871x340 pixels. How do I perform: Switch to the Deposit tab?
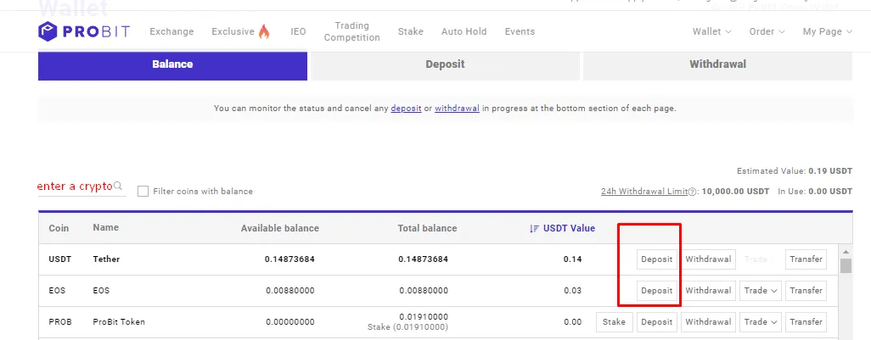pos(445,64)
